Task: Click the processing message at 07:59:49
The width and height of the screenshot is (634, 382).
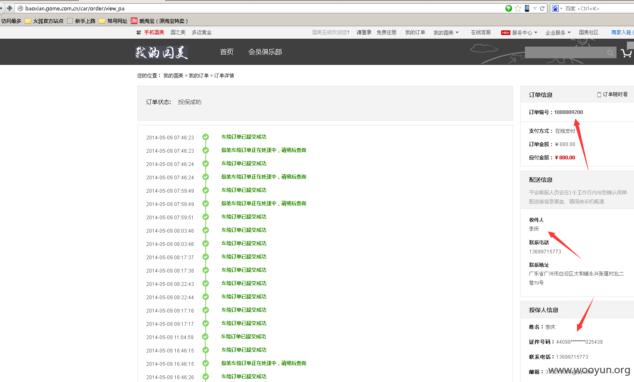Action: [264, 203]
